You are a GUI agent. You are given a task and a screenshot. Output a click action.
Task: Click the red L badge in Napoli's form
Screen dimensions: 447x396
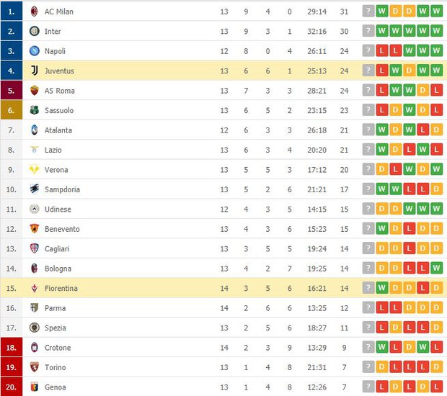point(382,51)
